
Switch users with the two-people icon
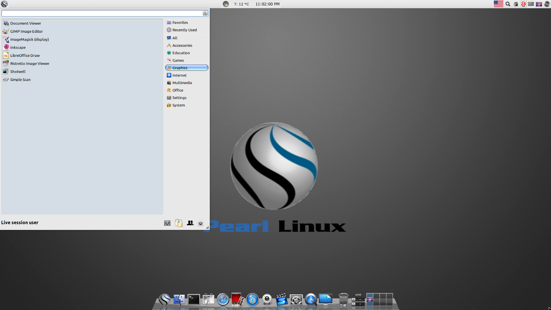tap(190, 223)
